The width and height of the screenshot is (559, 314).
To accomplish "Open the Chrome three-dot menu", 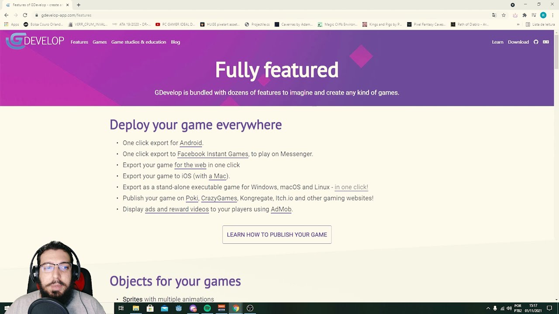I will coord(552,15).
